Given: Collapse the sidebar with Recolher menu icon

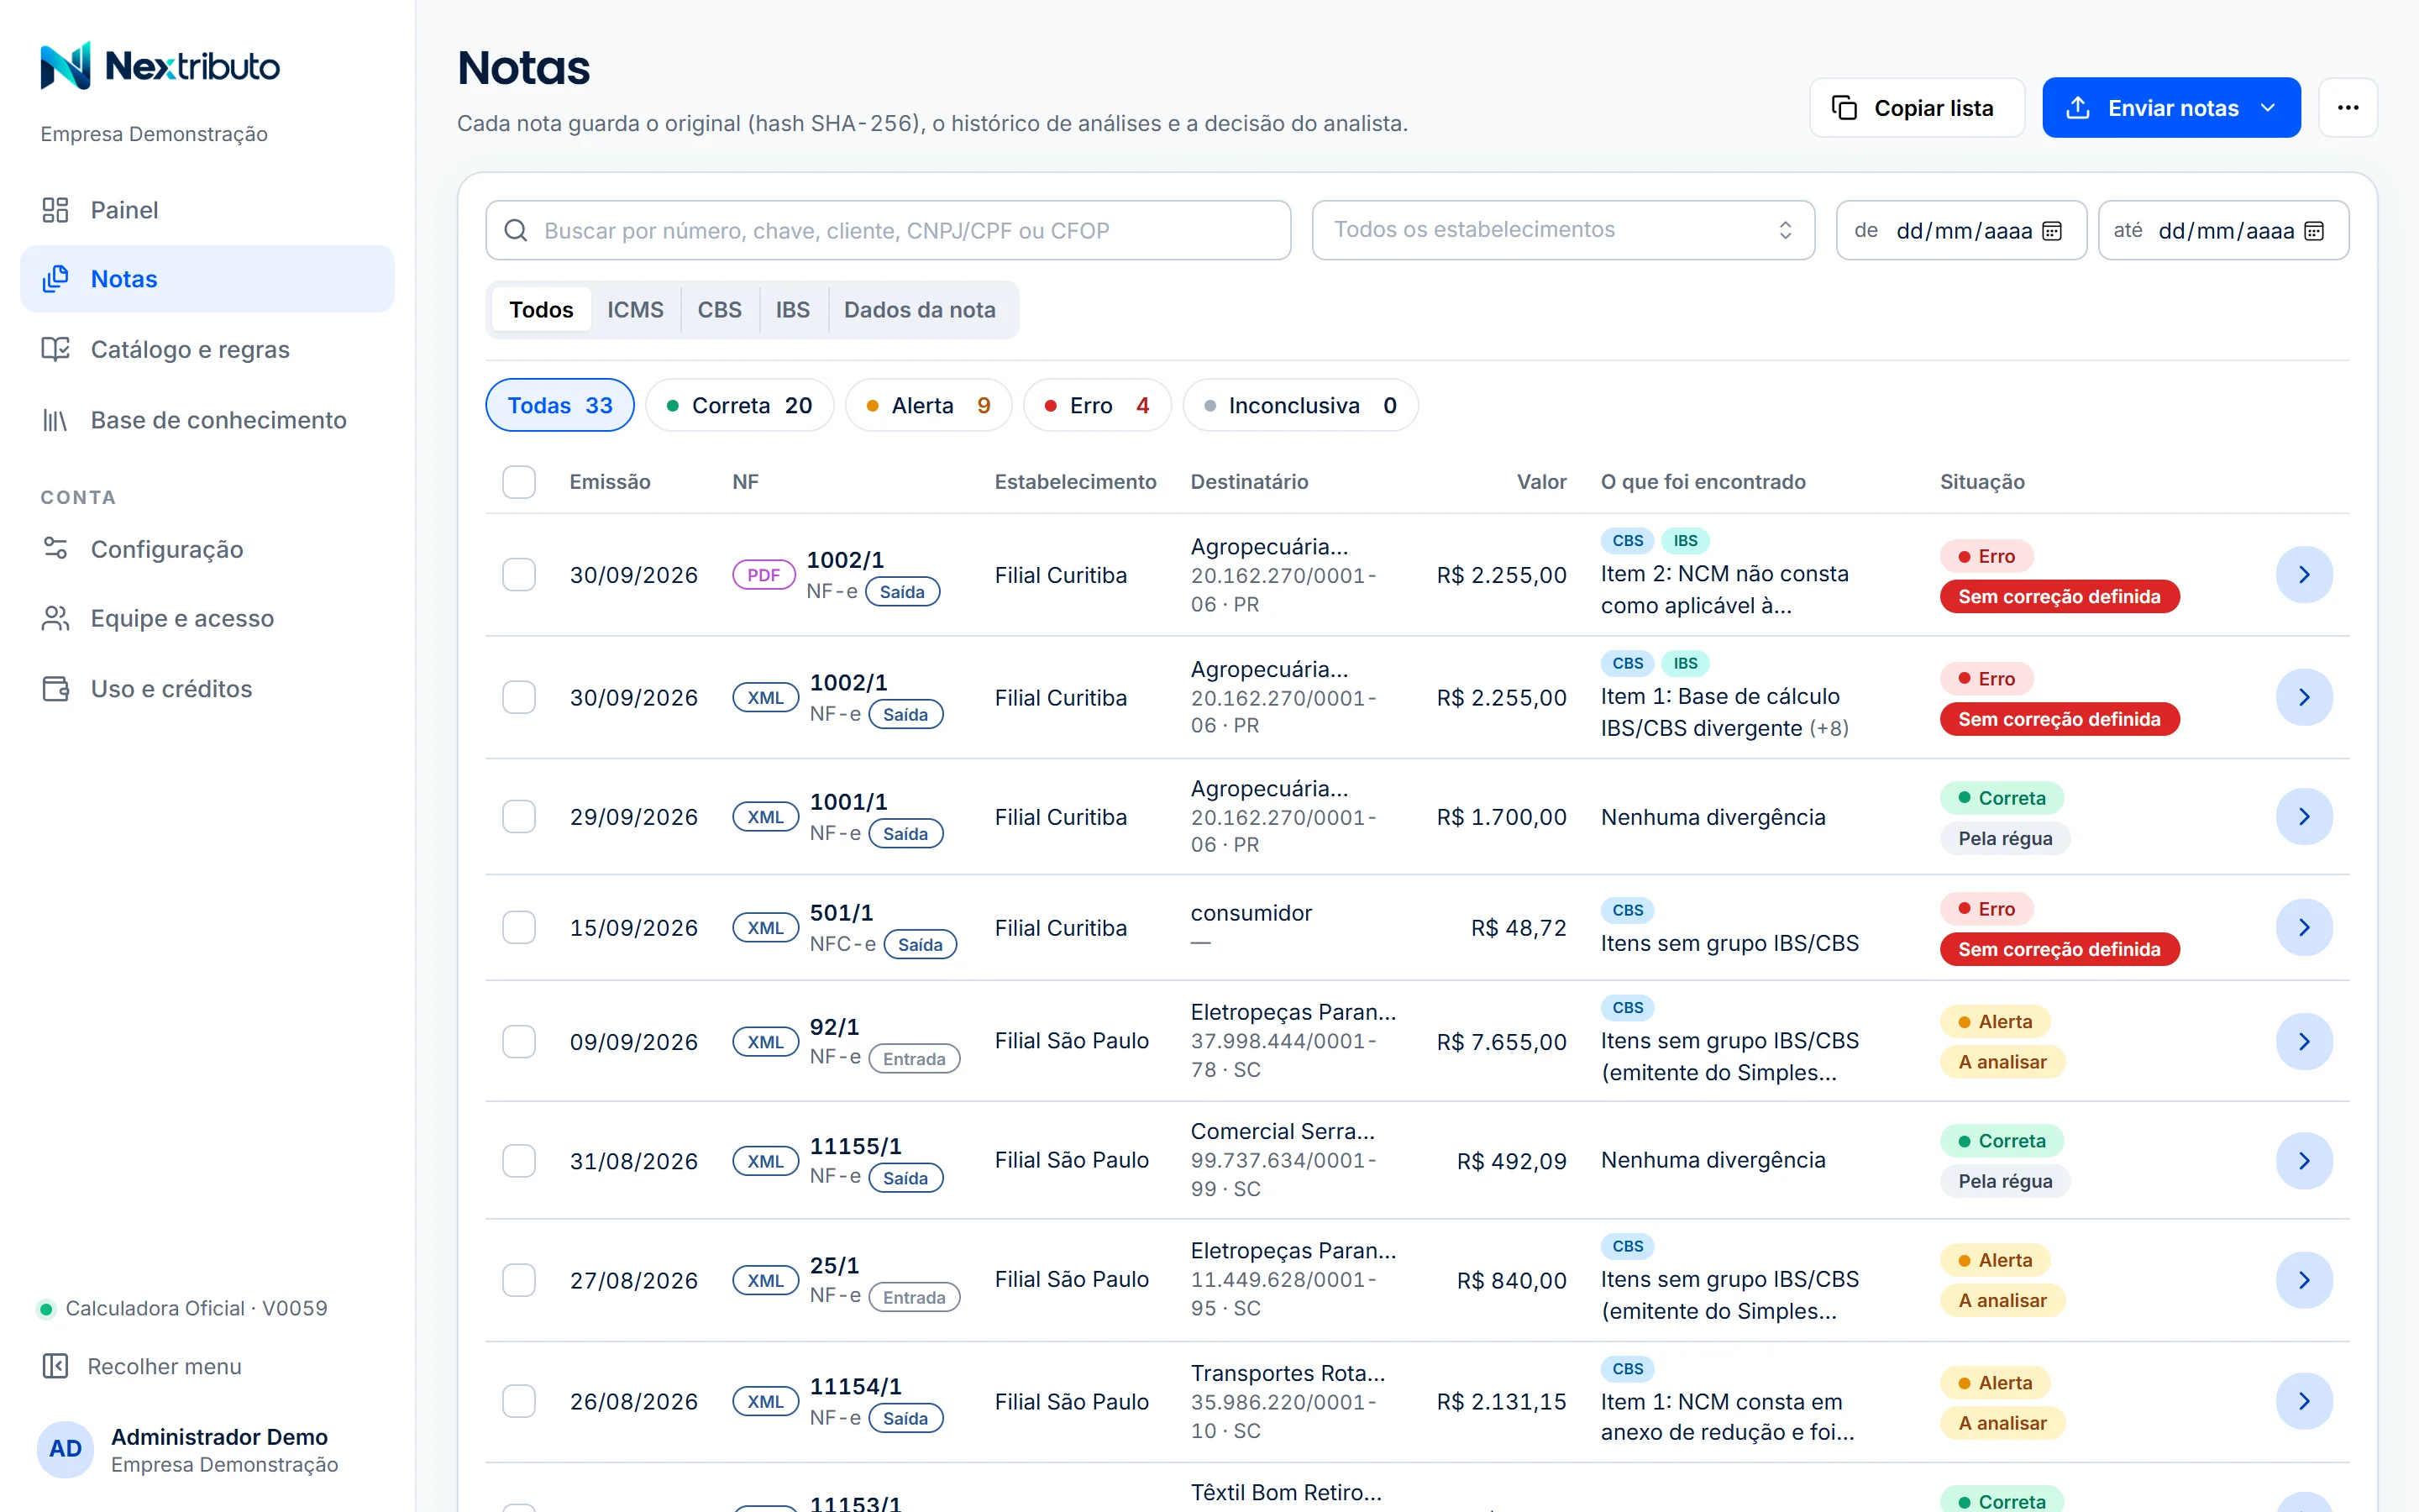Looking at the screenshot, I should (x=55, y=1366).
